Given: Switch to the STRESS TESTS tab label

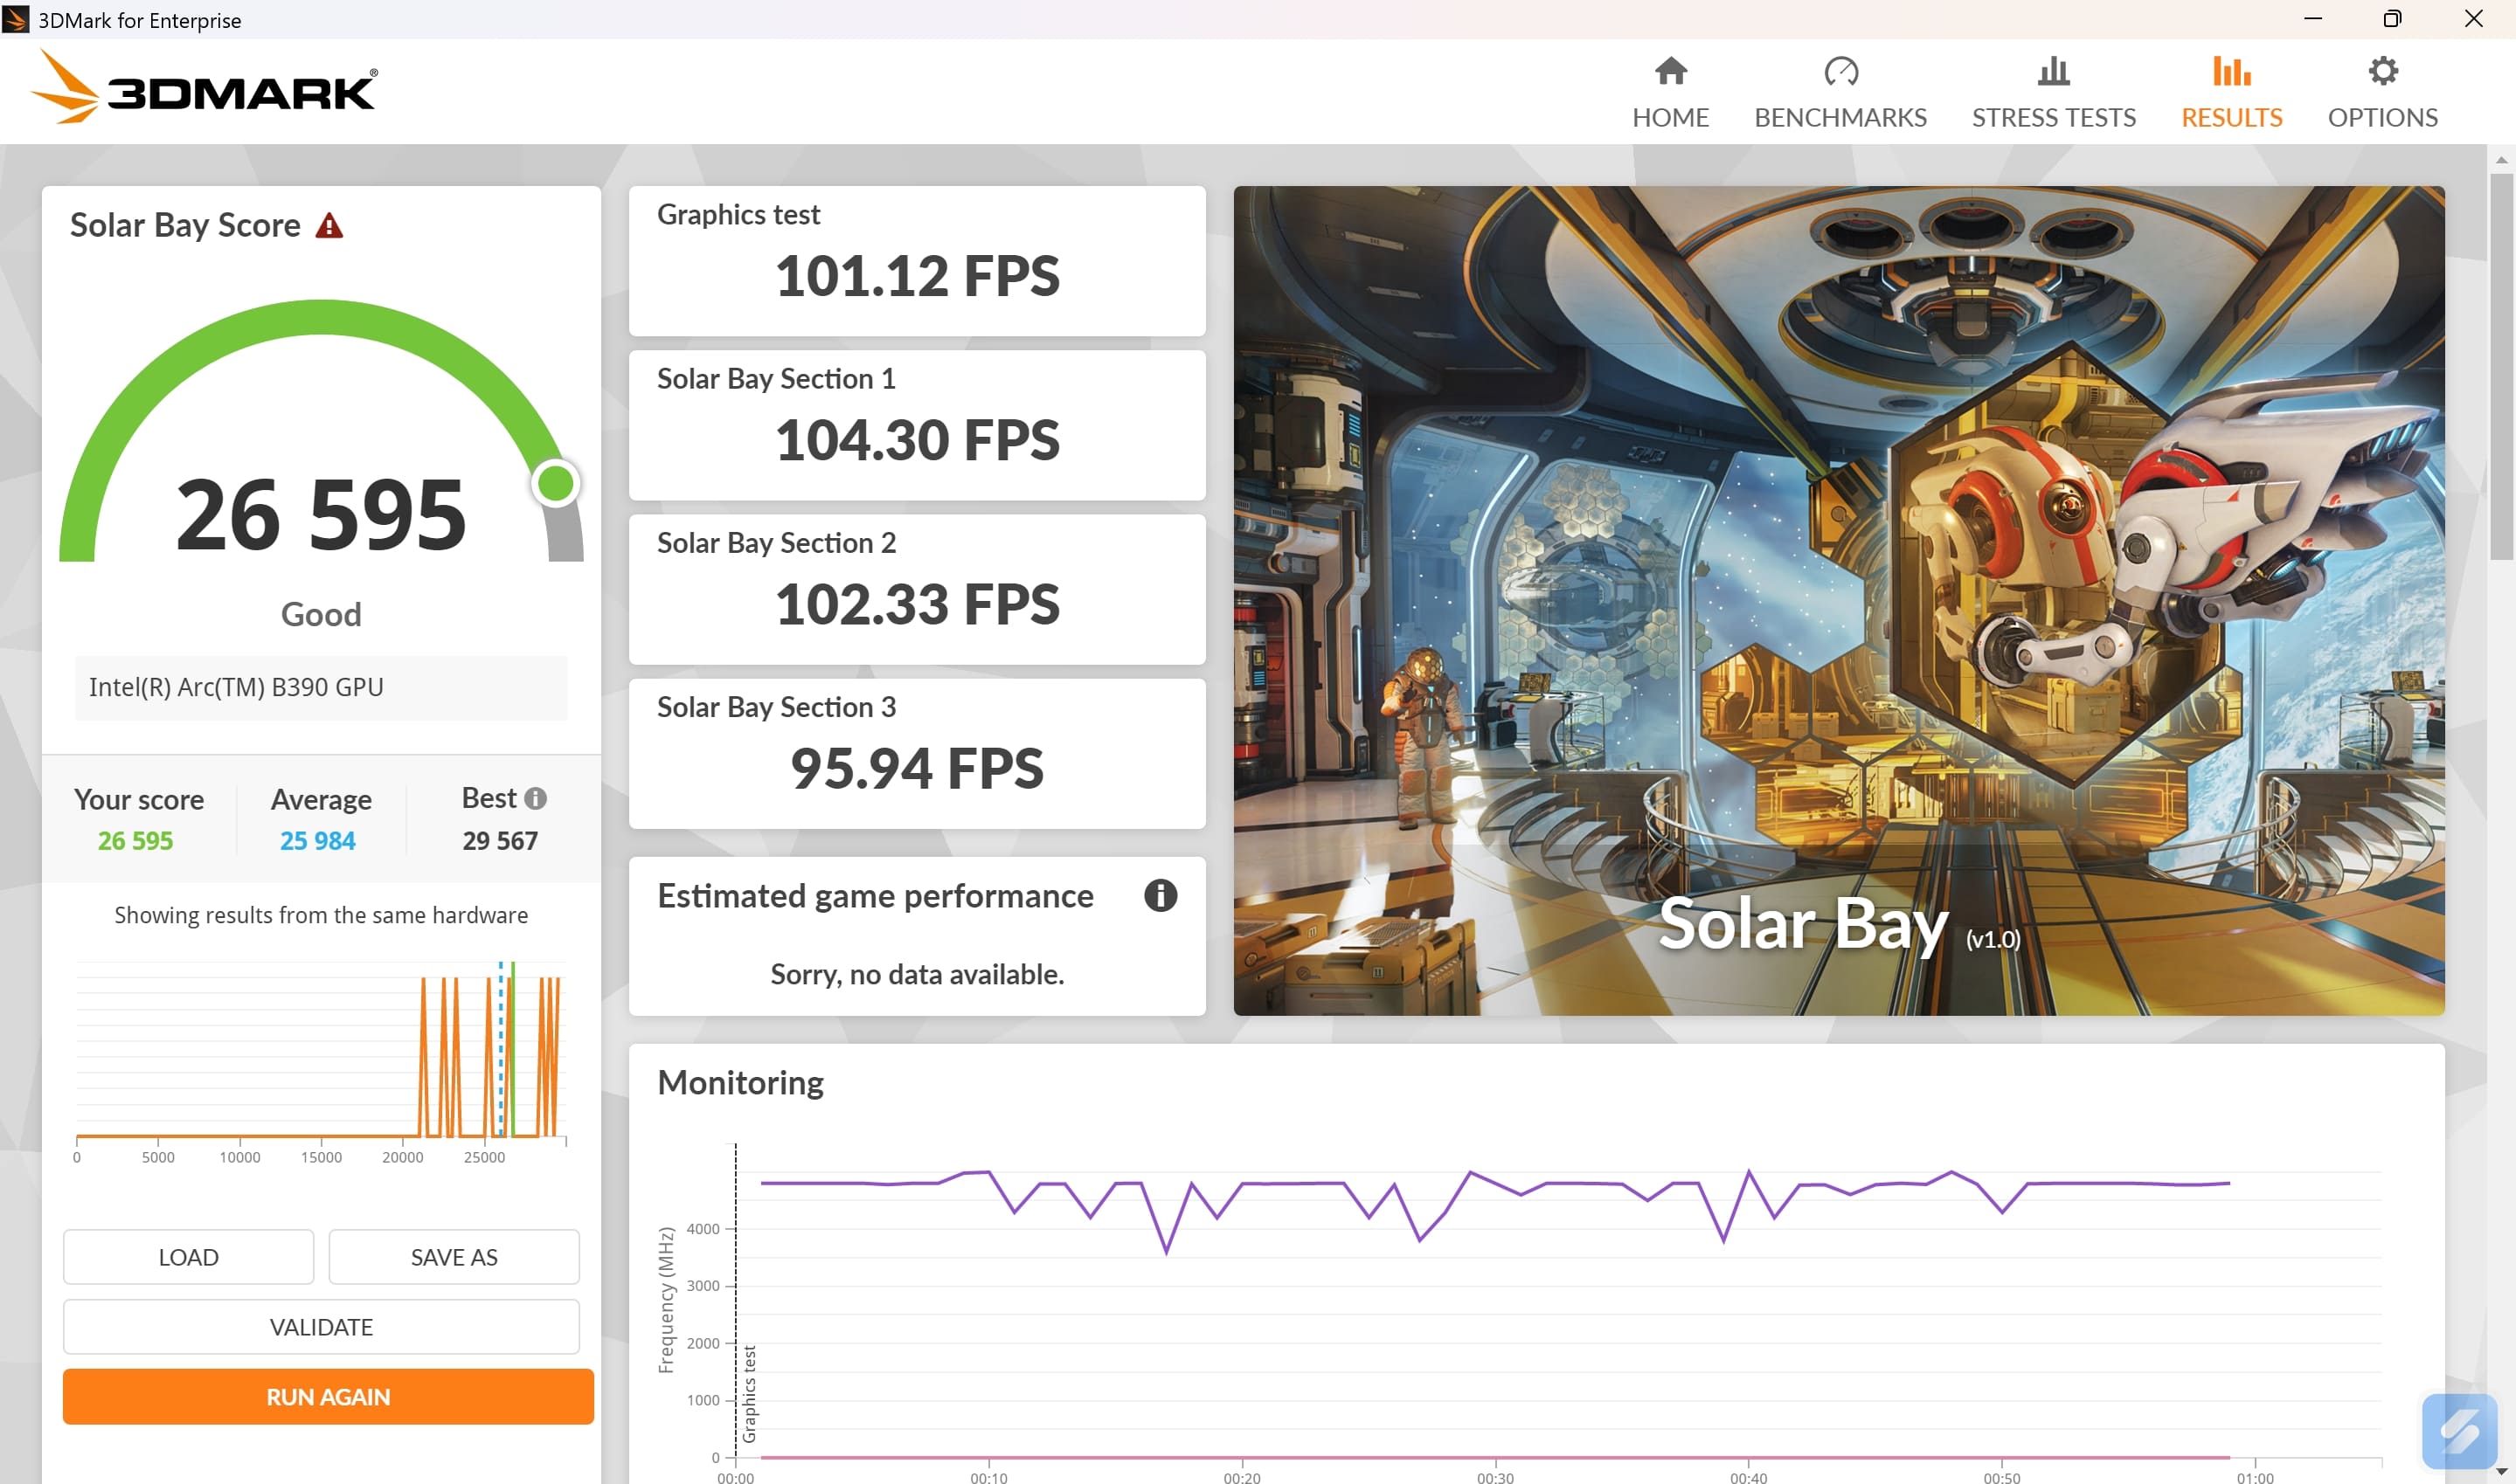Looking at the screenshot, I should (2053, 118).
